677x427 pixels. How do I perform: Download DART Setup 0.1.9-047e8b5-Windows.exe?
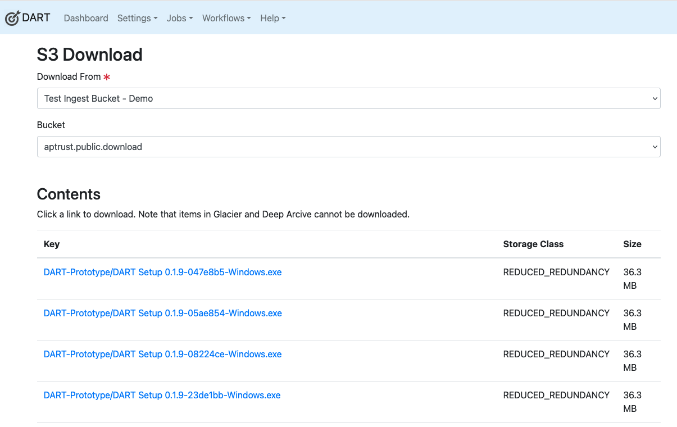pos(162,272)
